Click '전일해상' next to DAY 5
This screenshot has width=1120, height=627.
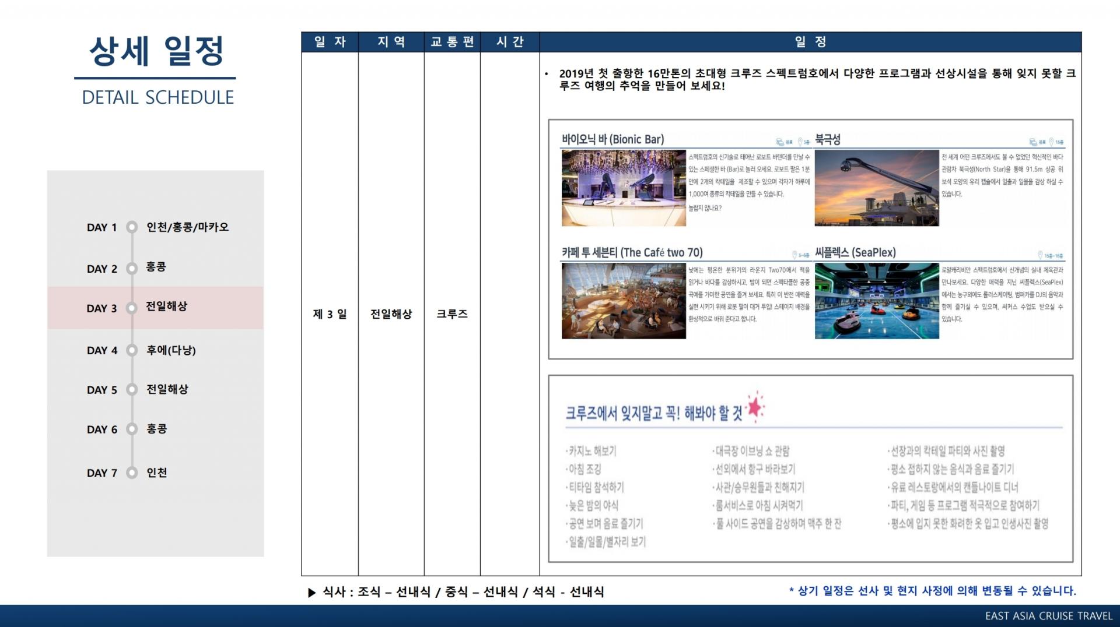167,389
